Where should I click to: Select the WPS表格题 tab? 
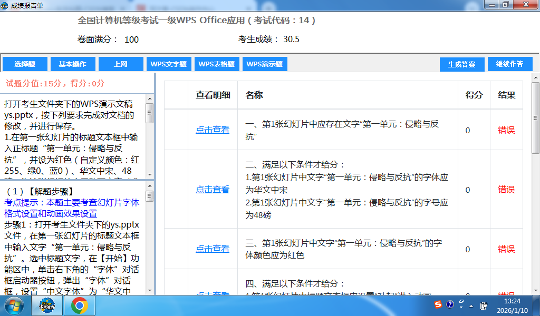(217, 64)
